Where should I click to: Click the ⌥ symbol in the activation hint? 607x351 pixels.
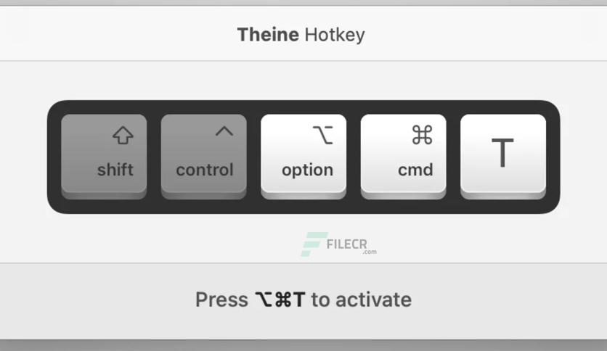click(x=264, y=300)
